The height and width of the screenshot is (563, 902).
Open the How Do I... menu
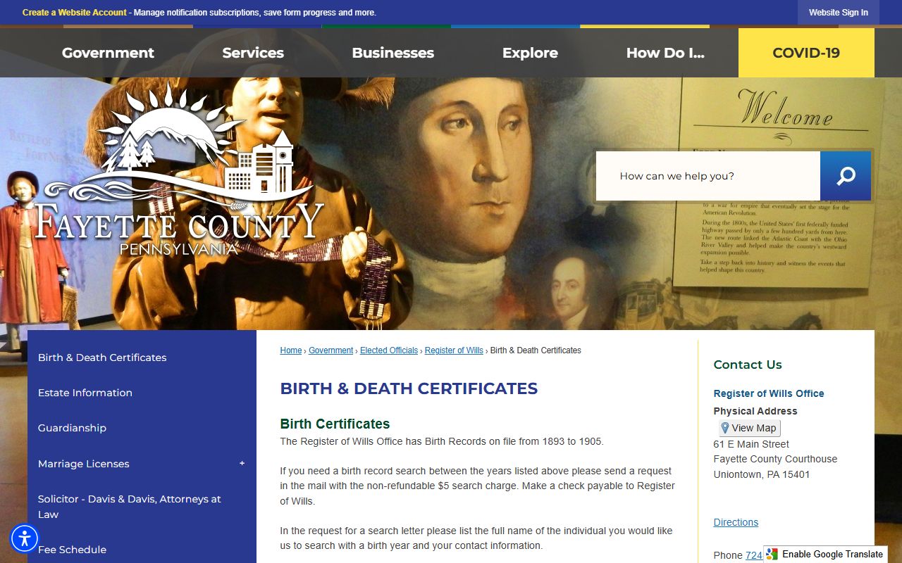tap(665, 53)
